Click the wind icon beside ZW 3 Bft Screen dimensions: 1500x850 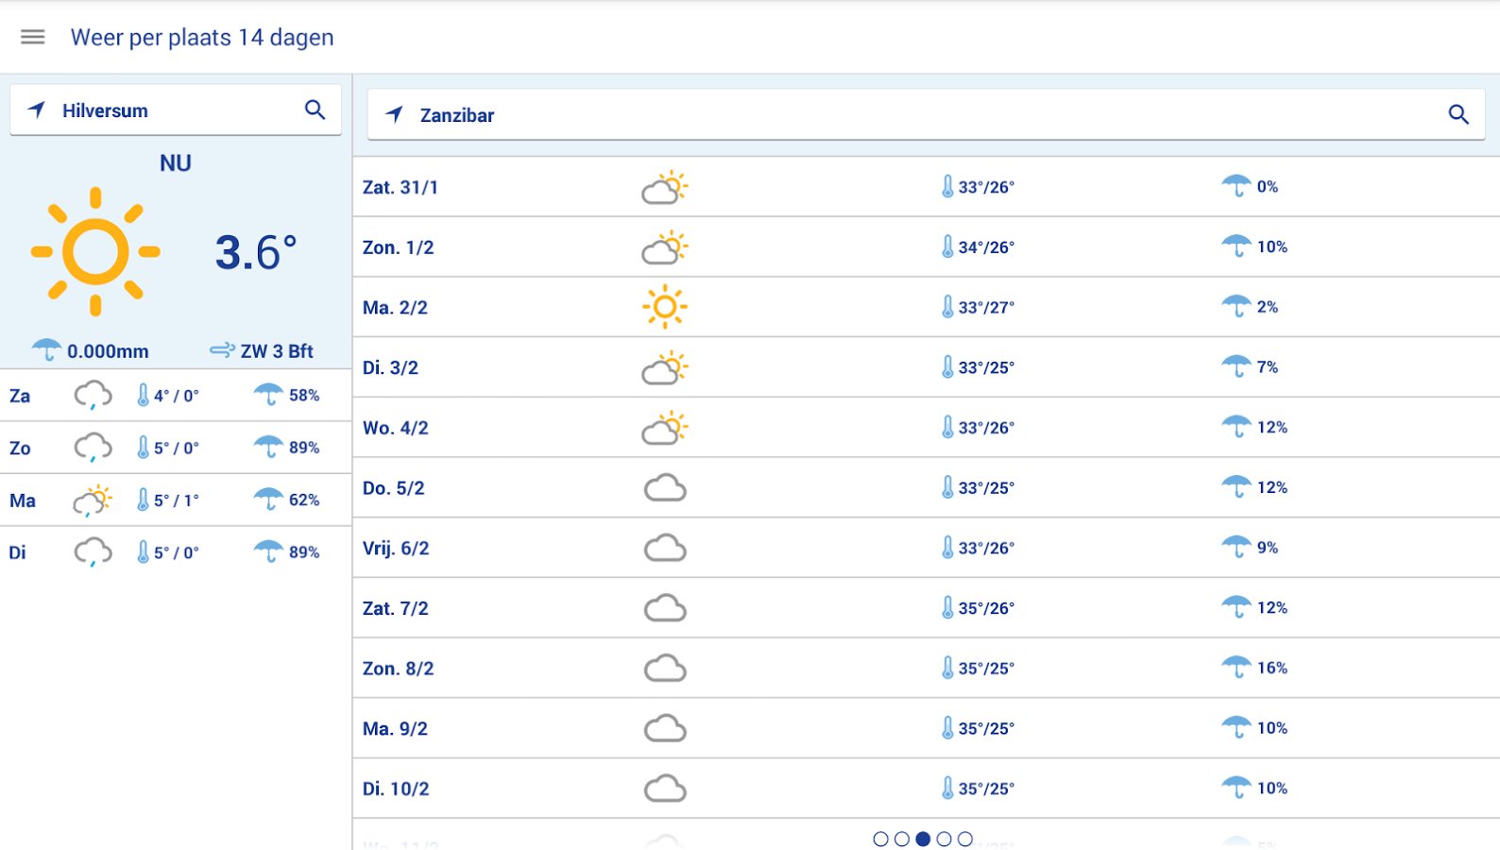222,350
